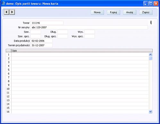Open attachments via the paperclip icon
Screen dimensions: 160x124
[151, 22]
